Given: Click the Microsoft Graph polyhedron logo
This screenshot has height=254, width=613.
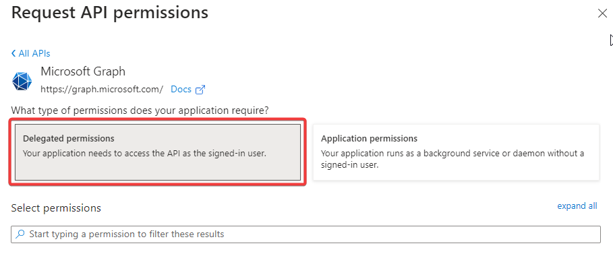Looking at the screenshot, I should tap(22, 82).
